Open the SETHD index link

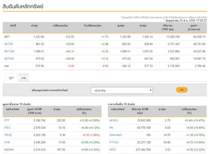9,59
